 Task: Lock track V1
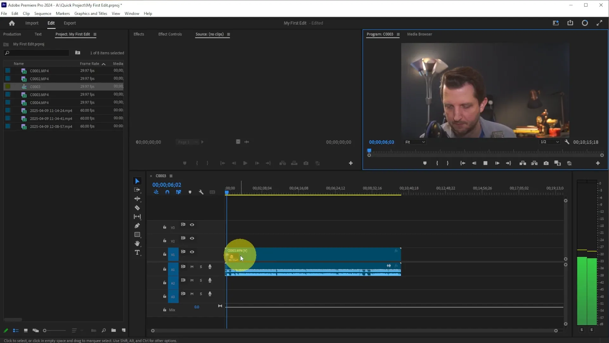pyautogui.click(x=165, y=254)
